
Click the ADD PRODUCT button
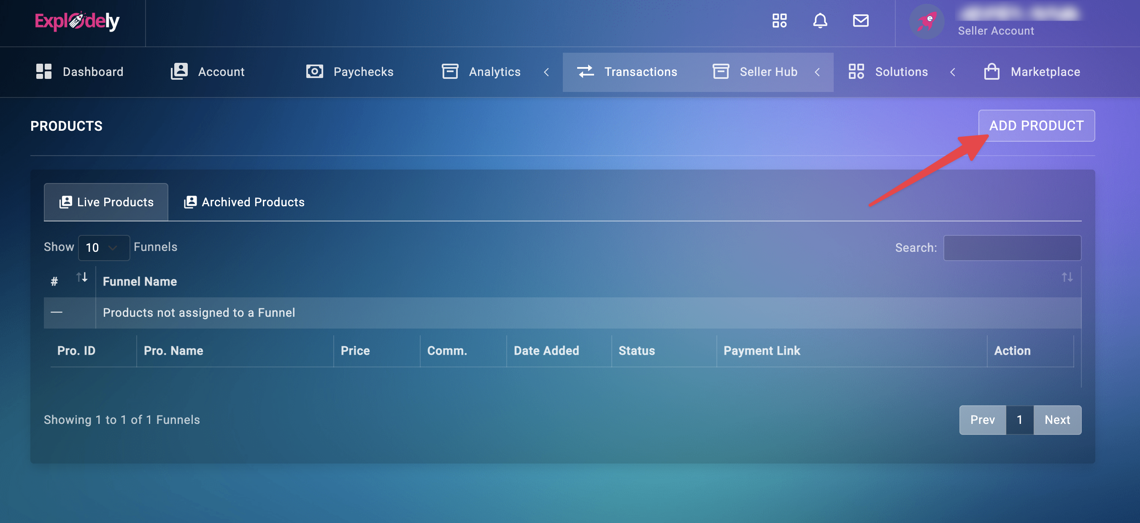coord(1036,126)
